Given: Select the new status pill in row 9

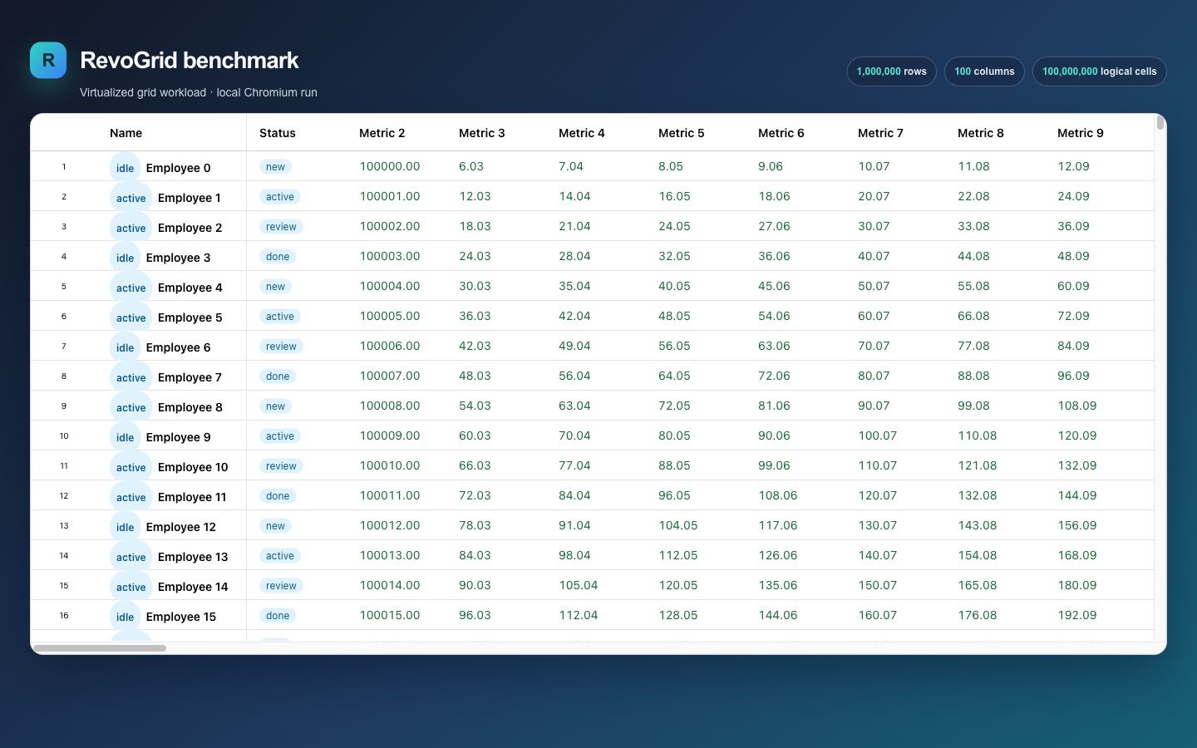Looking at the screenshot, I should [x=275, y=406].
